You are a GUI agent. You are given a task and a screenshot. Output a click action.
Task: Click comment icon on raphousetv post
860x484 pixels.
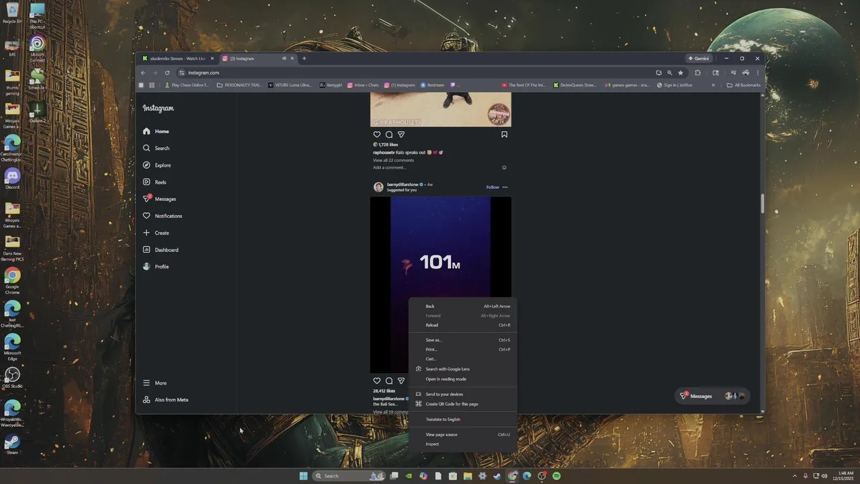tap(389, 134)
